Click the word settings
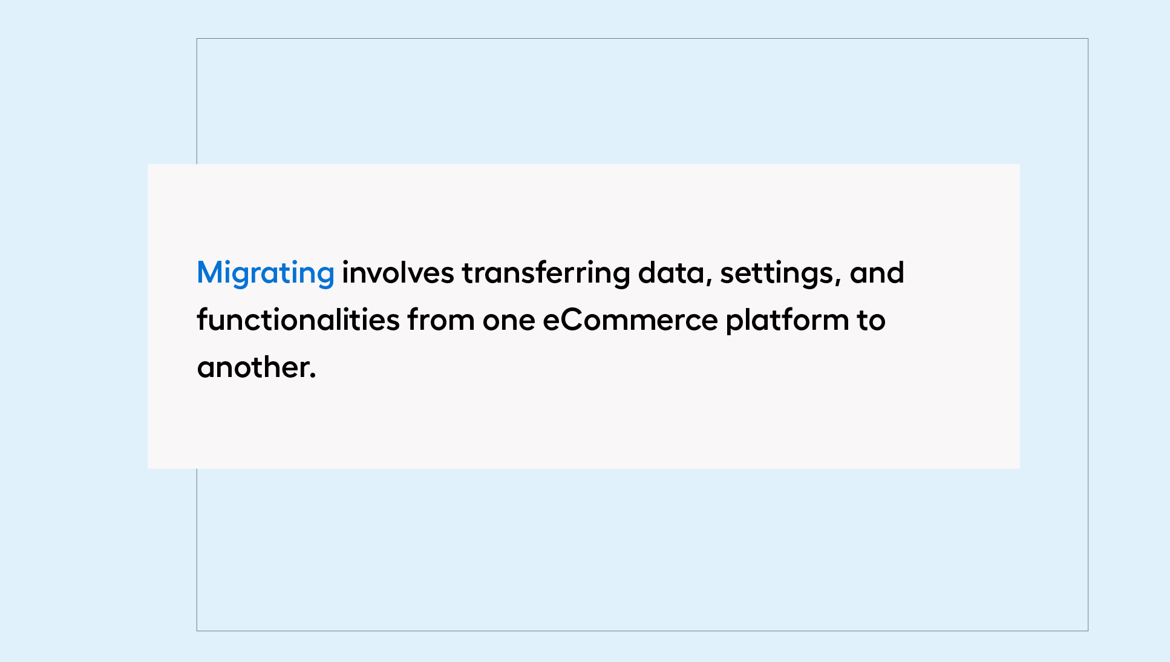The width and height of the screenshot is (1170, 662). tap(777, 274)
